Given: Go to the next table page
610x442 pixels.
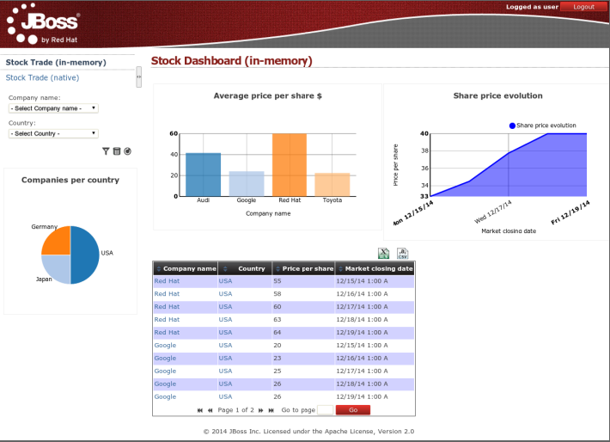Looking at the screenshot, I should (260, 410).
